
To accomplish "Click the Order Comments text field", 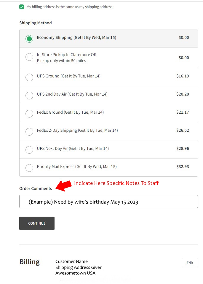I will 108,202.
